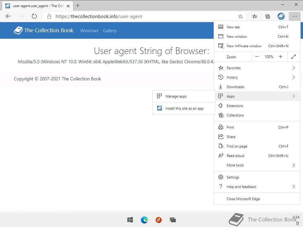Choose New tab from the menu

[x=257, y=27]
